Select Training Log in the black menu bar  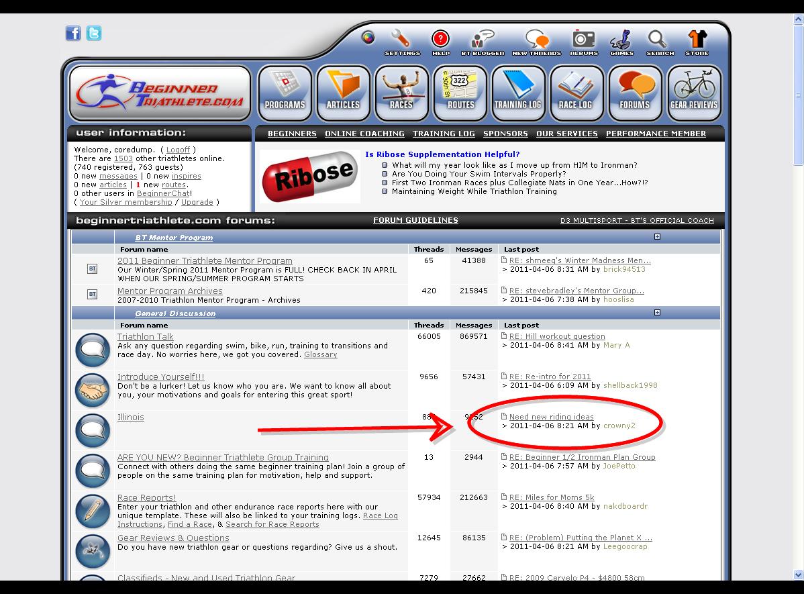(x=444, y=134)
